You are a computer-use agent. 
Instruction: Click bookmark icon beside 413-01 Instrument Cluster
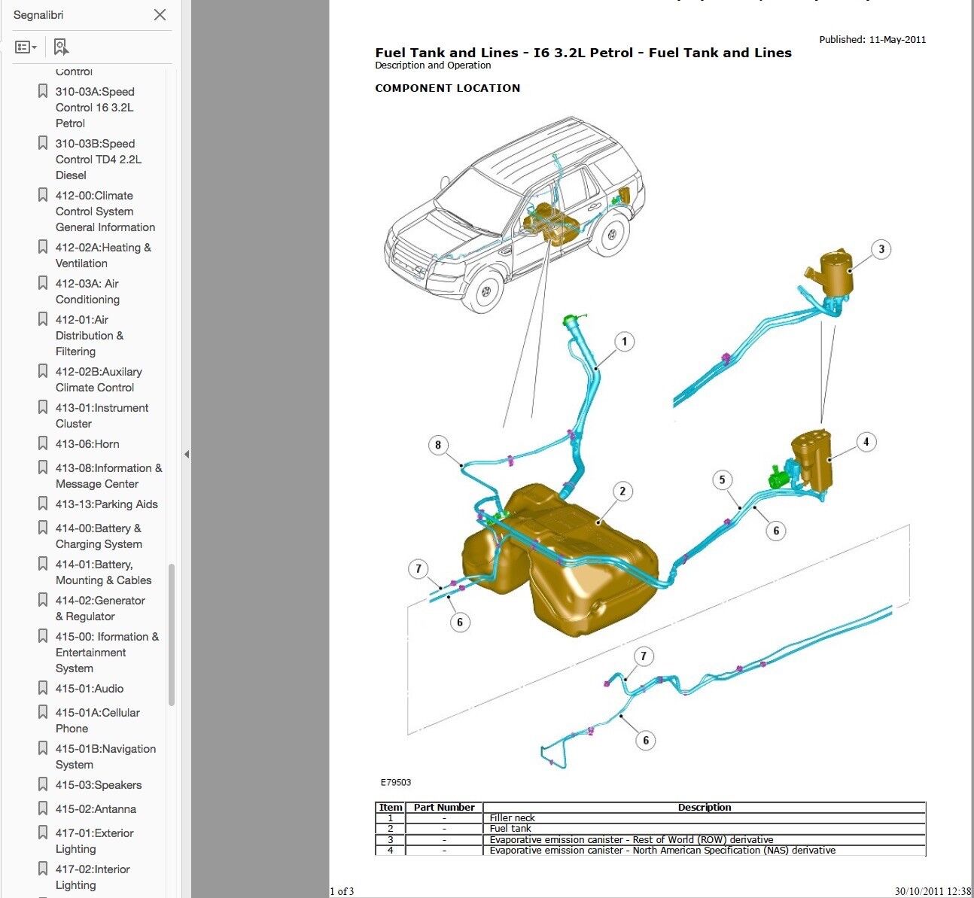point(43,407)
